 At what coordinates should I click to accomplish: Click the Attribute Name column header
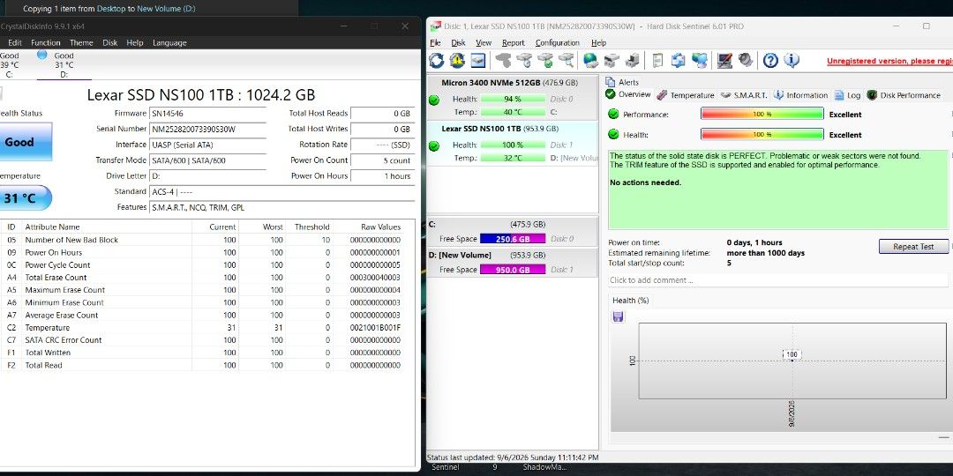[x=107, y=227]
